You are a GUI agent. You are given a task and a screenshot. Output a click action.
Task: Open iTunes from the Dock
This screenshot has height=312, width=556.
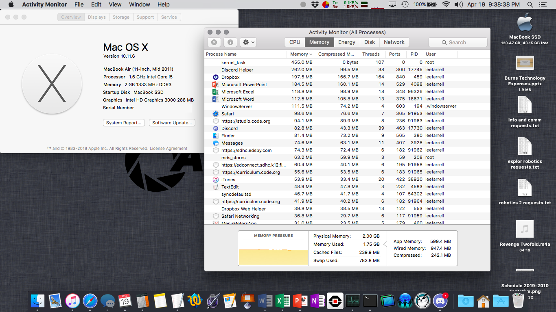coord(72,301)
